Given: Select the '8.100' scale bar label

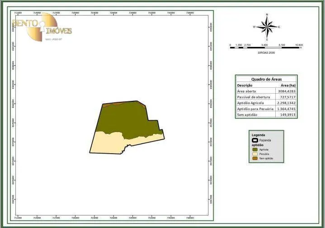Looking at the screenshot, I should coord(282,45).
